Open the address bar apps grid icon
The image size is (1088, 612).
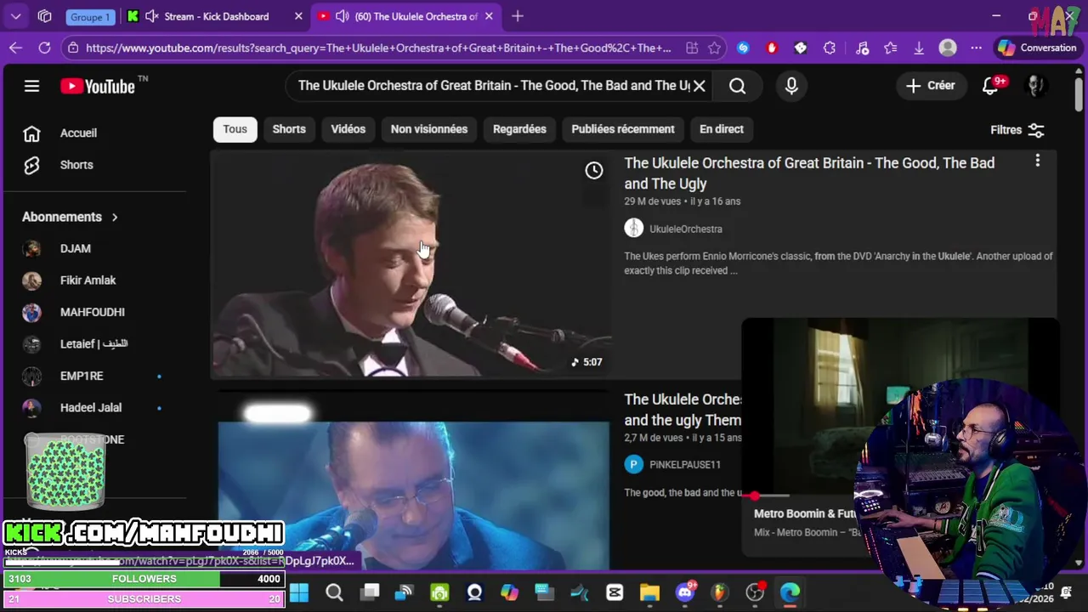tap(692, 48)
